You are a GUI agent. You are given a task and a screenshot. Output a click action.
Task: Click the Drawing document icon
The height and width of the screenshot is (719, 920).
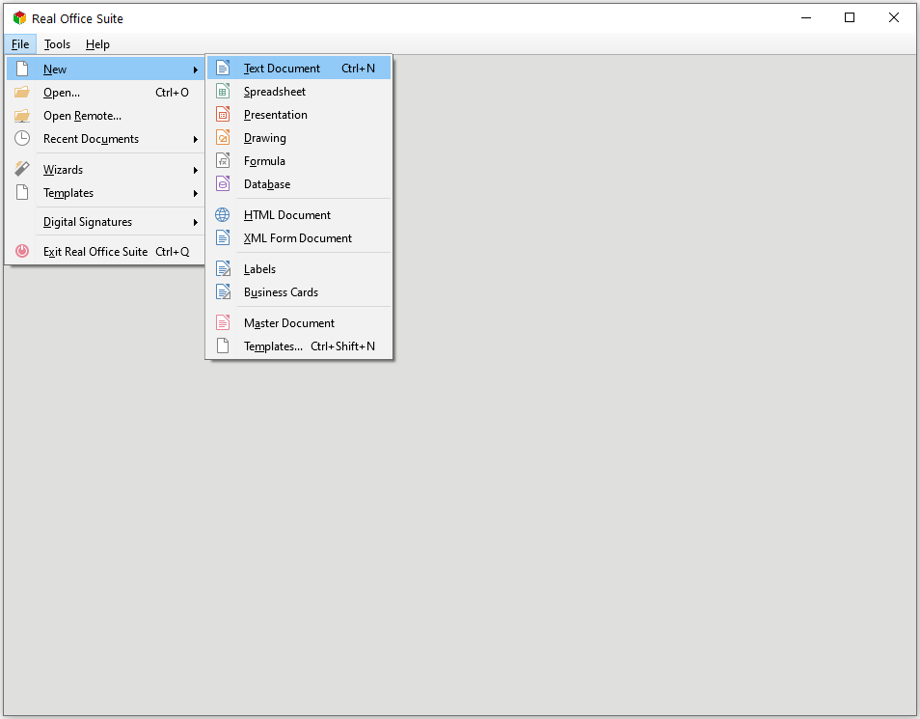coord(223,138)
